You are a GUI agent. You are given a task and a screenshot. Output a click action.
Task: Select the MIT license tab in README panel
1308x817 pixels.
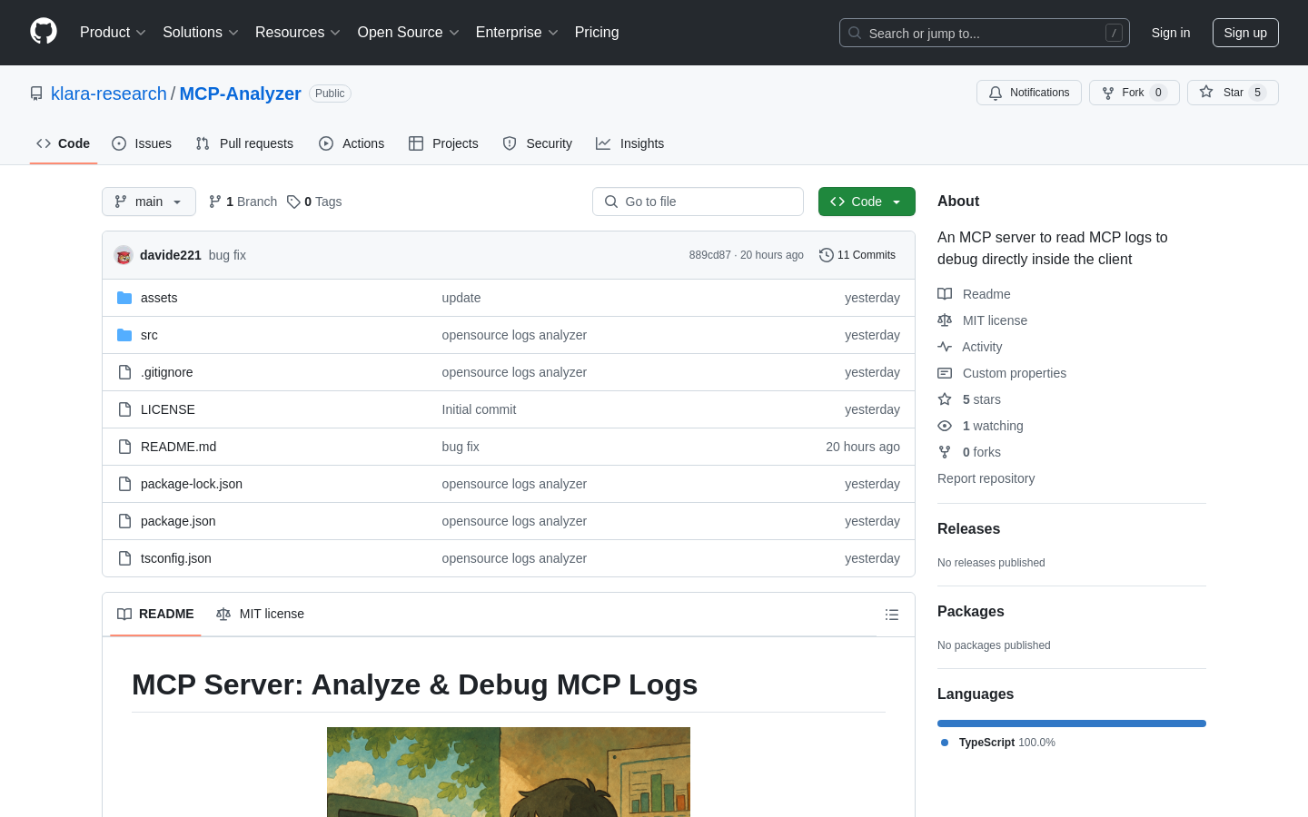[260, 615]
